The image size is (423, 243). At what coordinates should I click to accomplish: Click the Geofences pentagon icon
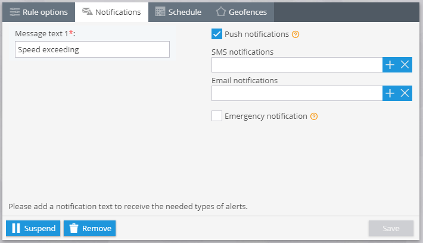click(x=220, y=11)
